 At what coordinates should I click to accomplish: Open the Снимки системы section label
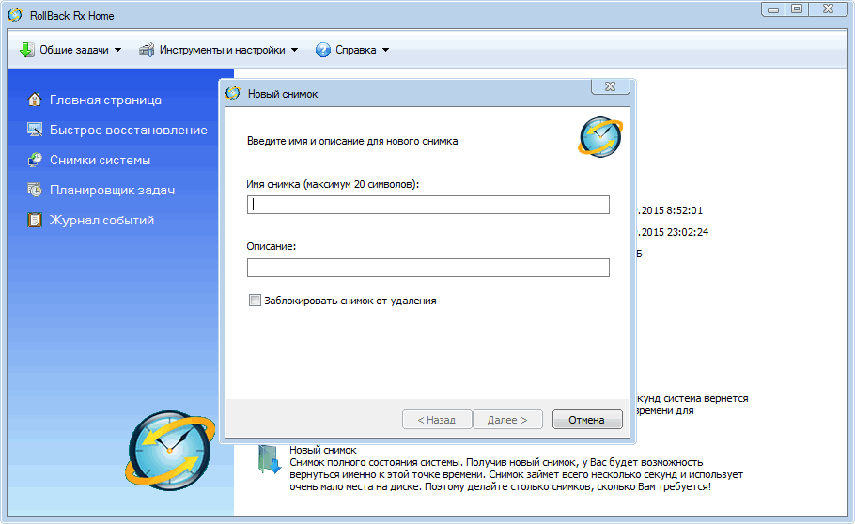pos(100,160)
